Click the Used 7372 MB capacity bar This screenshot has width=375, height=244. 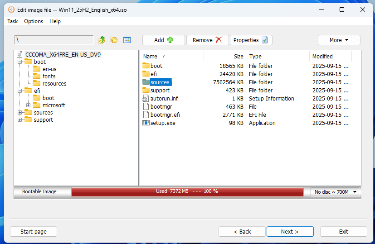(x=188, y=192)
